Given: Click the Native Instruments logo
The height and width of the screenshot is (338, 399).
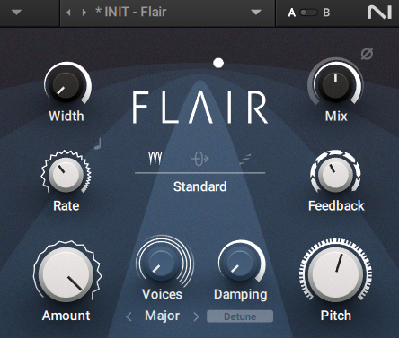Looking at the screenshot, I should click(x=379, y=13).
